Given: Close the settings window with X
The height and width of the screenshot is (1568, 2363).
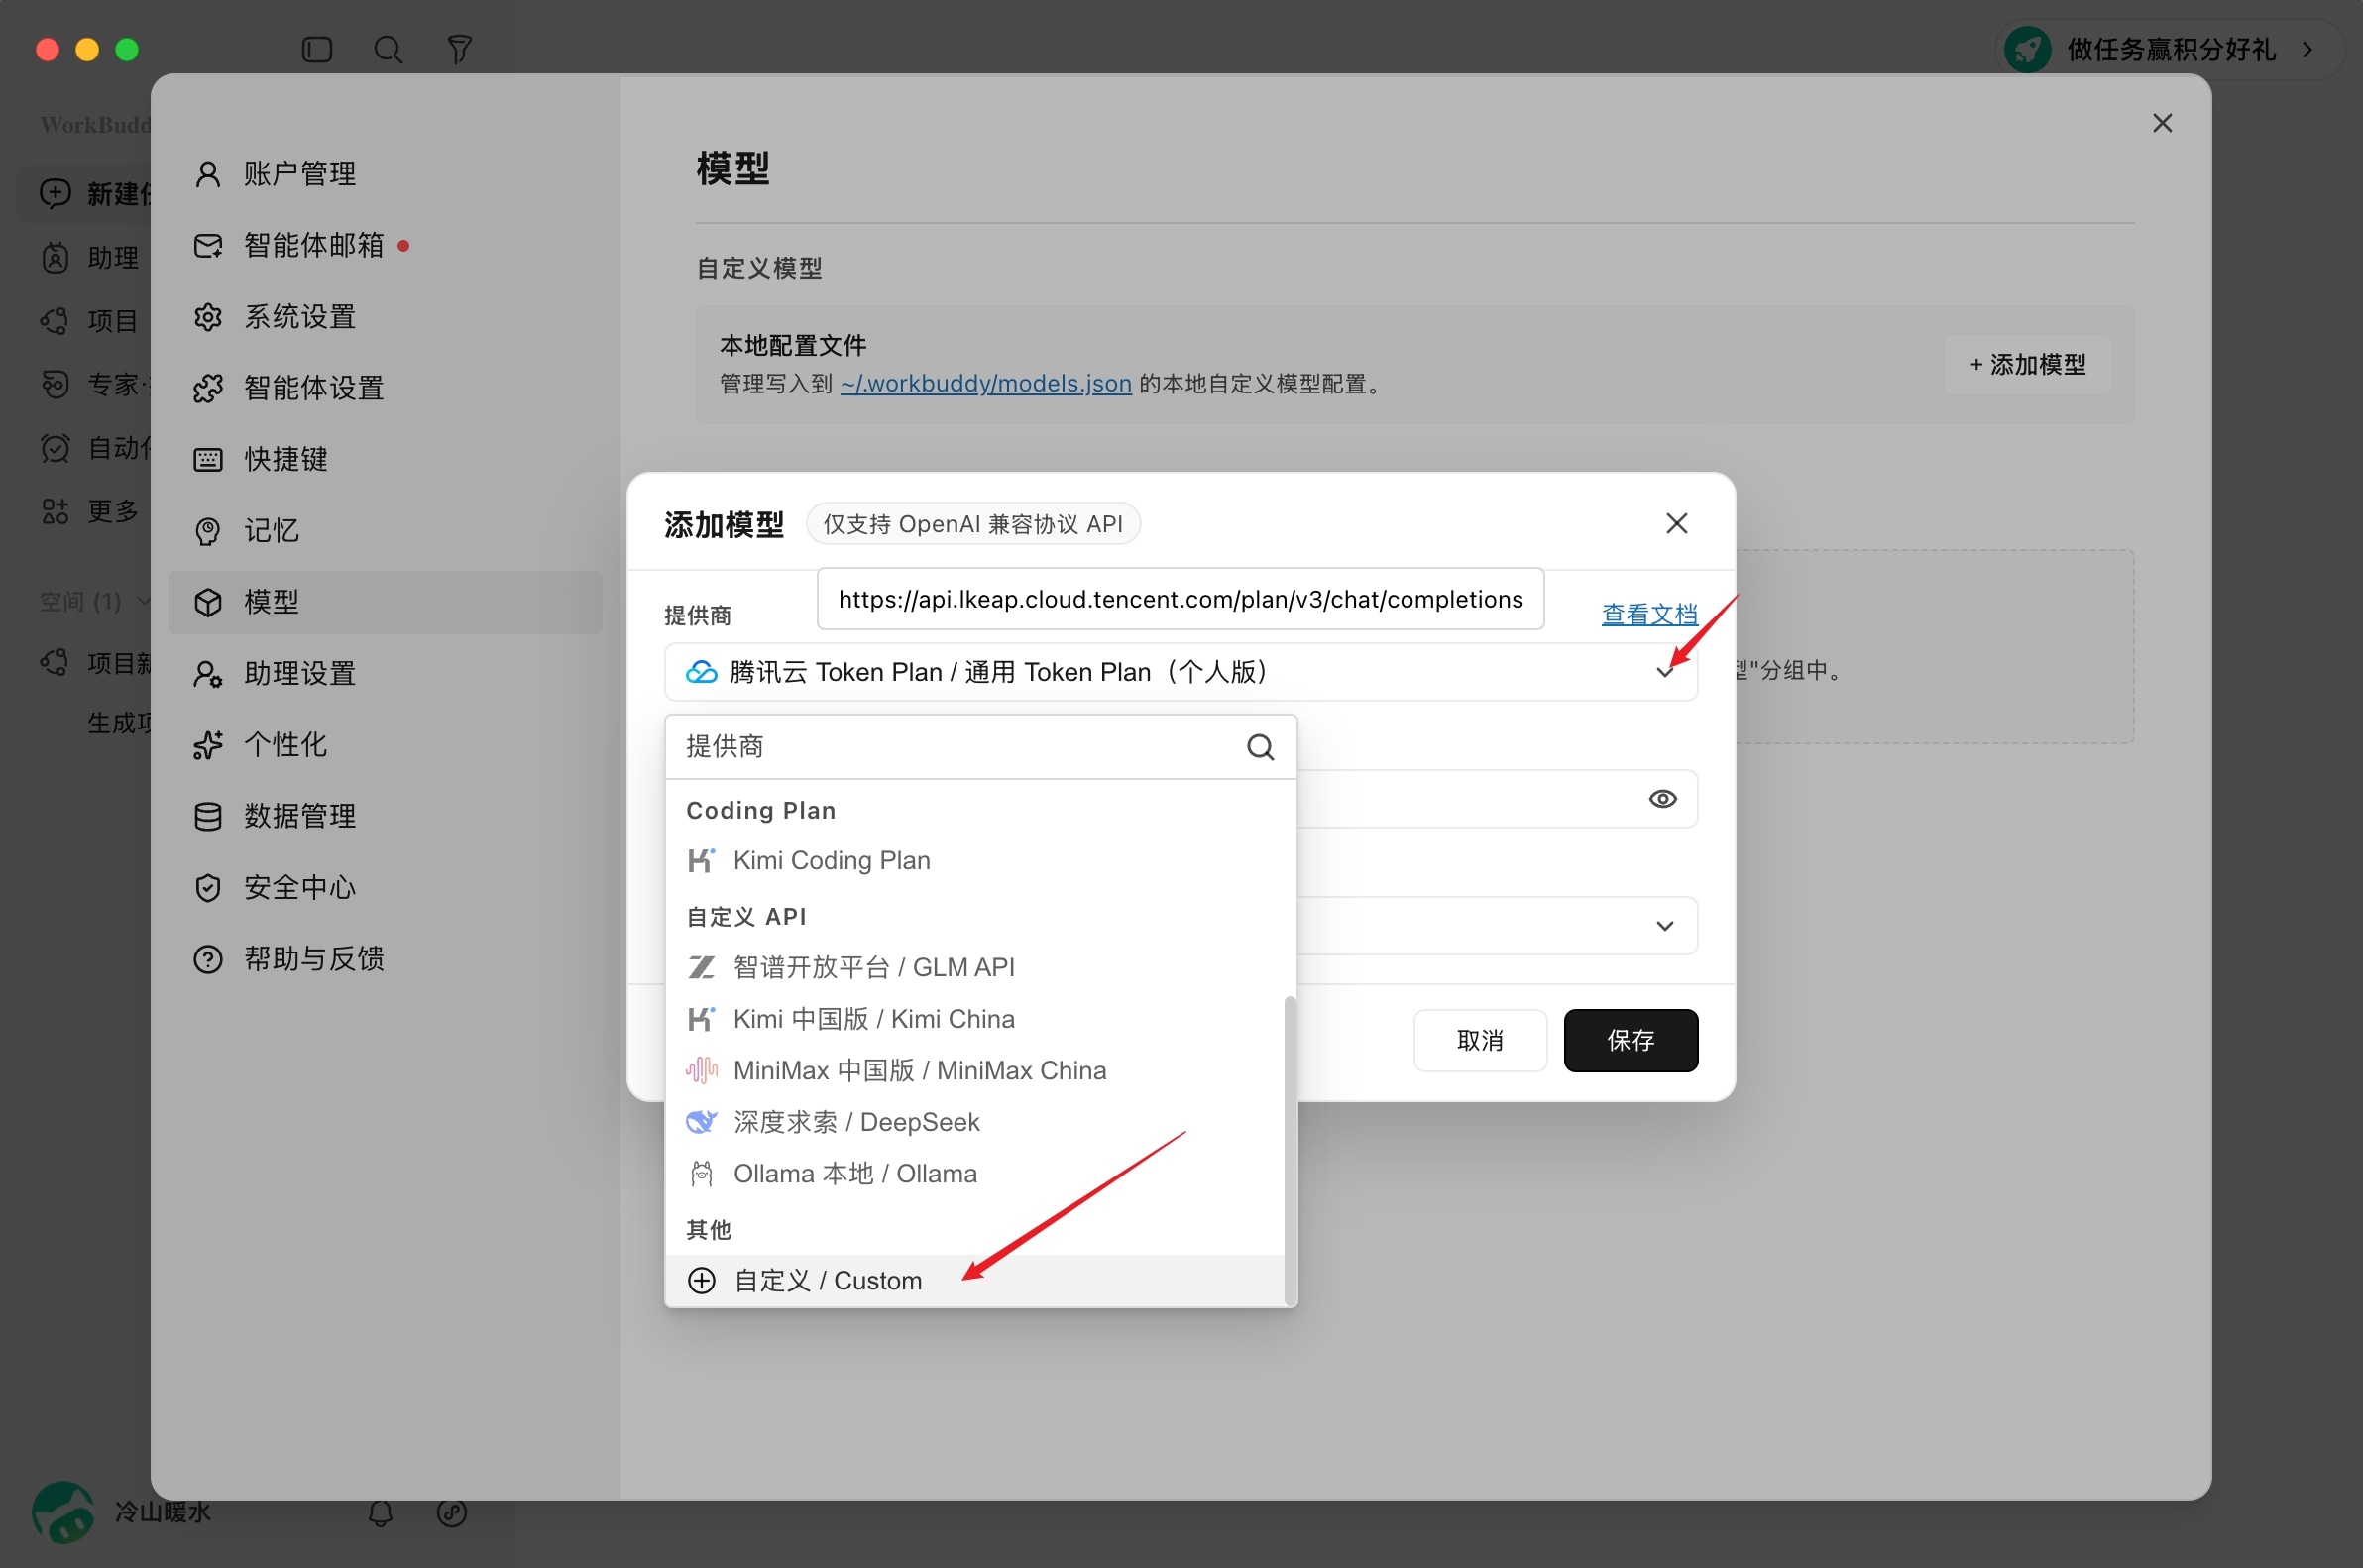Looking at the screenshot, I should (x=2162, y=123).
